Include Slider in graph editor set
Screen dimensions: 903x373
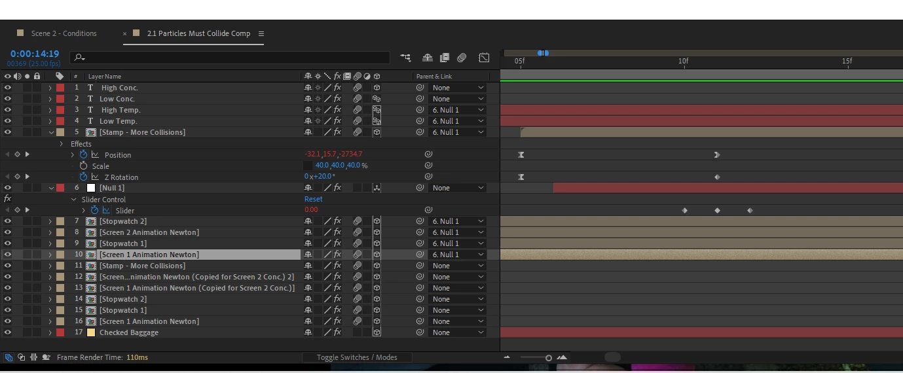(x=106, y=210)
